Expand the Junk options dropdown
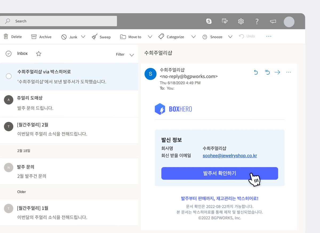Image resolution: width=320 pixels, height=233 pixels. (83, 37)
